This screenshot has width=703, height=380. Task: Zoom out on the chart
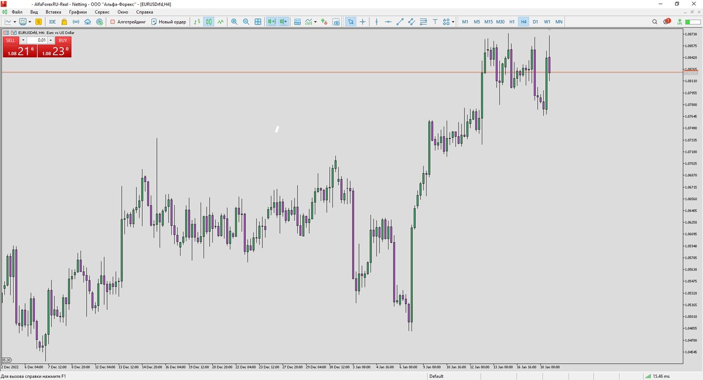click(246, 22)
